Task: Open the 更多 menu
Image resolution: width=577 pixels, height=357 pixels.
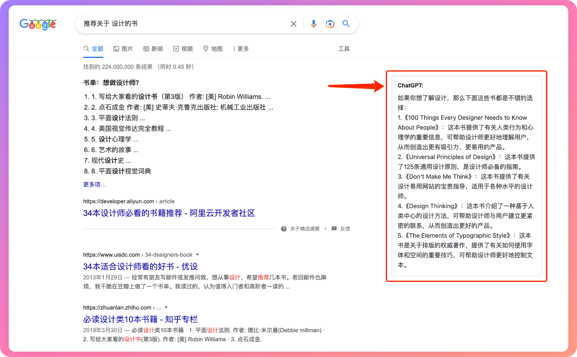Action: pos(241,49)
